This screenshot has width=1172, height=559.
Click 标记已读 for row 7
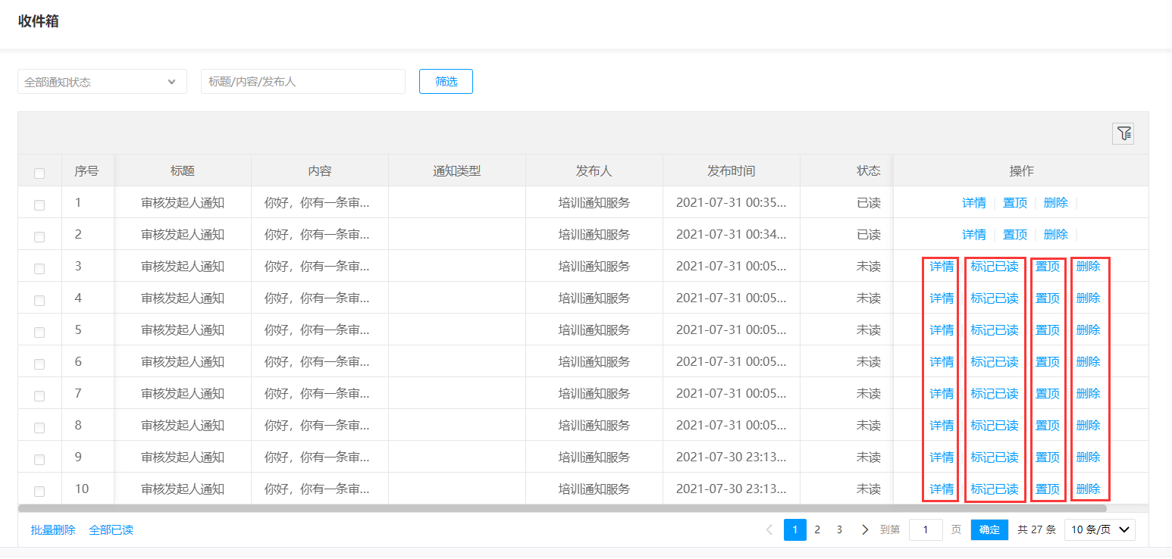(x=995, y=393)
